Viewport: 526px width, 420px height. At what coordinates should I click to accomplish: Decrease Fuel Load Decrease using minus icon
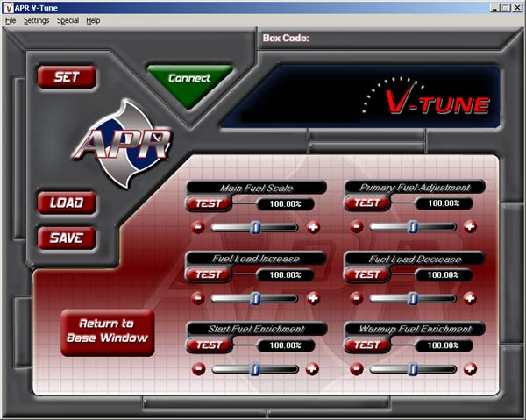[356, 298]
